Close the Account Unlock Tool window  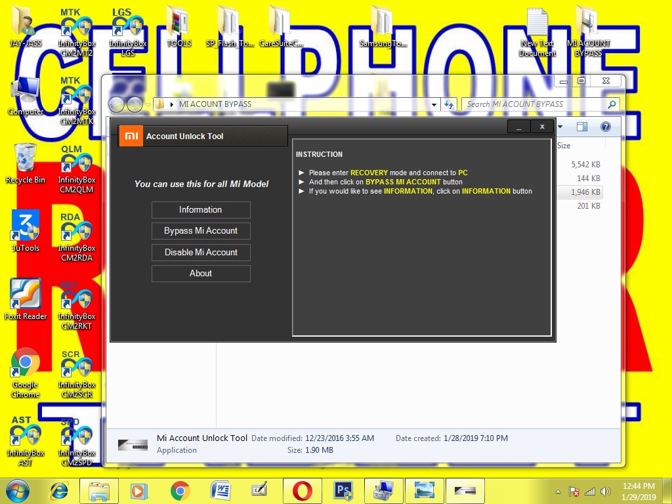542,127
